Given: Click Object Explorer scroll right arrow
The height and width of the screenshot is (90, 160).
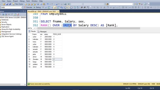Looking at the screenshot, I should 25,84.
